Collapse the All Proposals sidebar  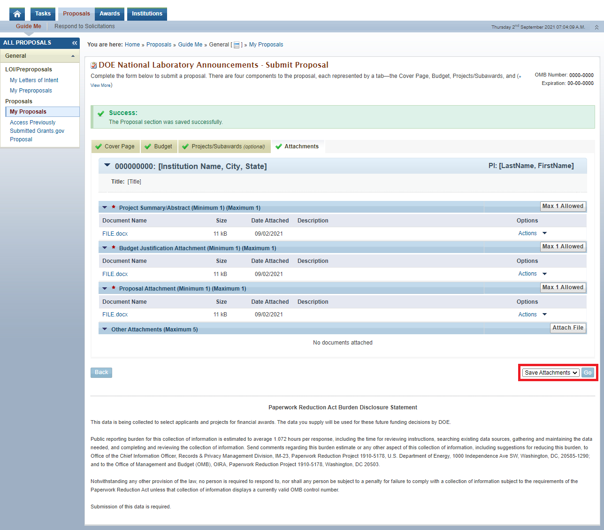click(x=75, y=43)
